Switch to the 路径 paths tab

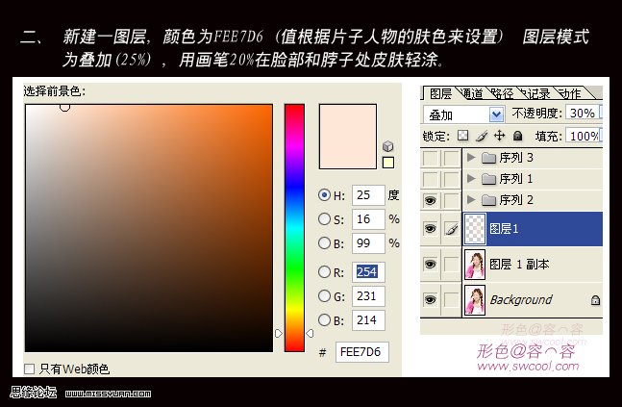[502, 93]
